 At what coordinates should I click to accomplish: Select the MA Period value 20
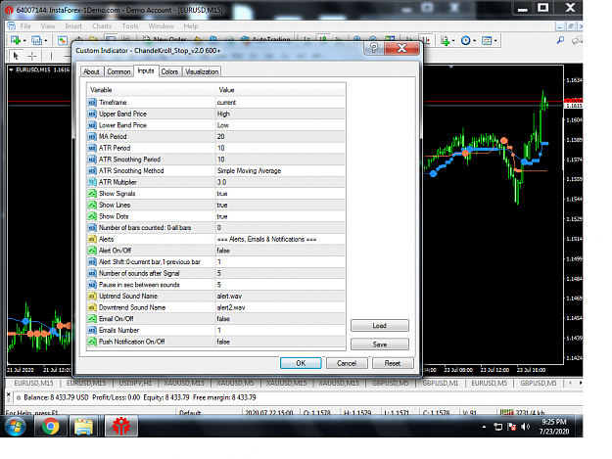point(221,136)
